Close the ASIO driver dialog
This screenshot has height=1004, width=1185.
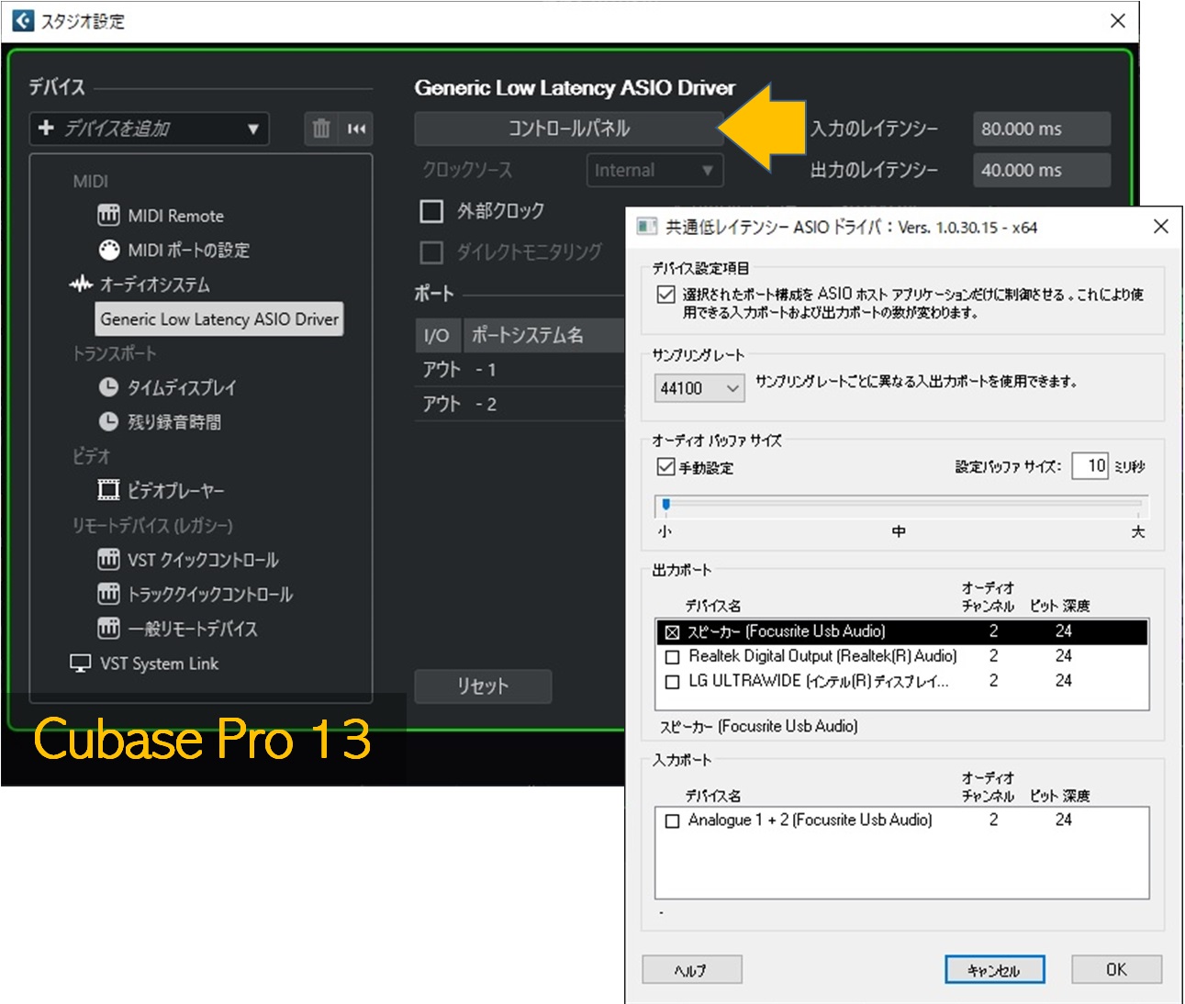1160,227
